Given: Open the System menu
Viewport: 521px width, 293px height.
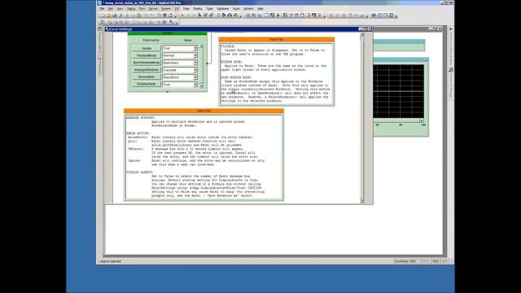Looking at the screenshot, I should coord(166,9).
